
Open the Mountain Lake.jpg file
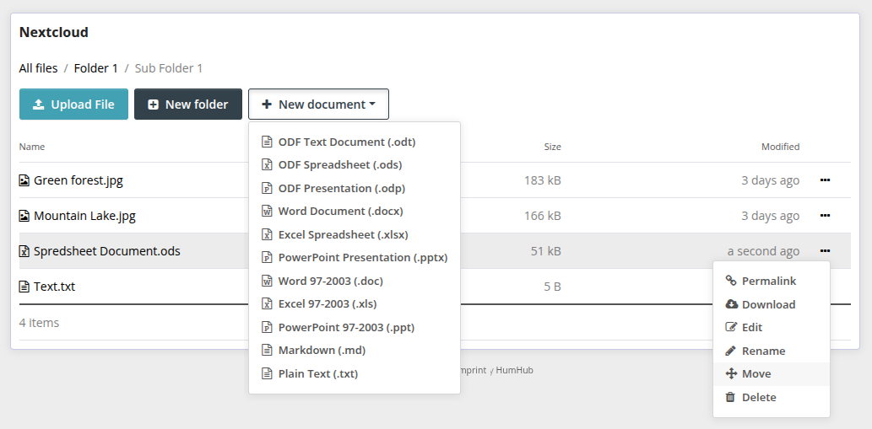click(x=84, y=216)
